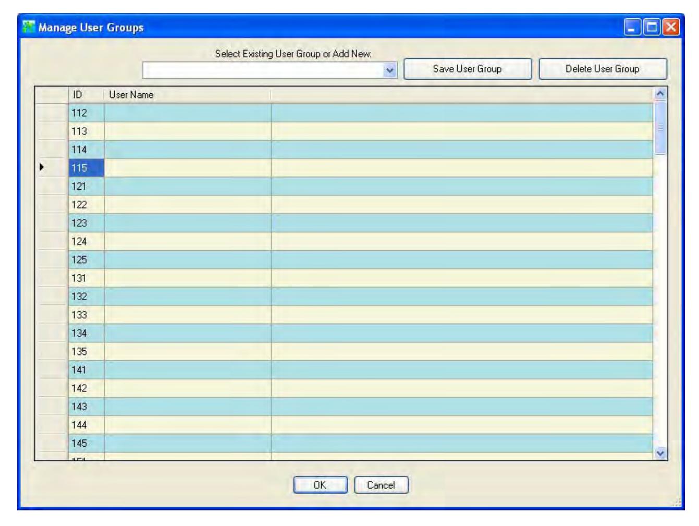The height and width of the screenshot is (526, 699).
Task: Click the User Name cell in row 123
Action: (188, 223)
